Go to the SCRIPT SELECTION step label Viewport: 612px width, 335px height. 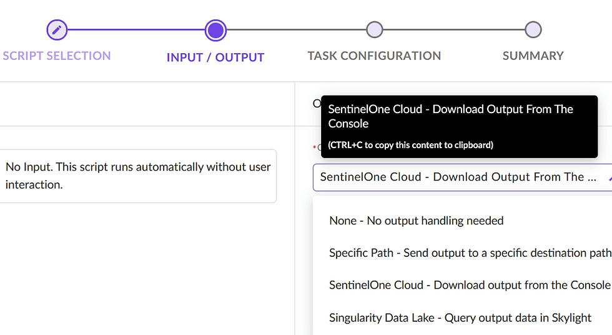[57, 56]
